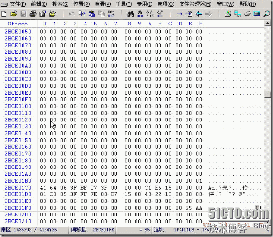The width and height of the screenshot is (273, 237).
Task: Click offset row 2BCE01F0
Action: tap(18, 208)
